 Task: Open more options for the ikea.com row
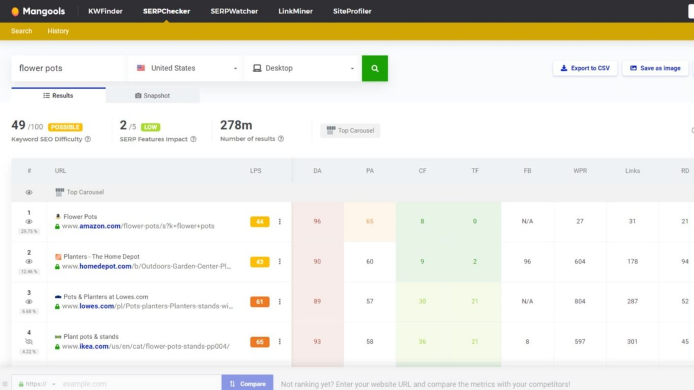pos(280,342)
